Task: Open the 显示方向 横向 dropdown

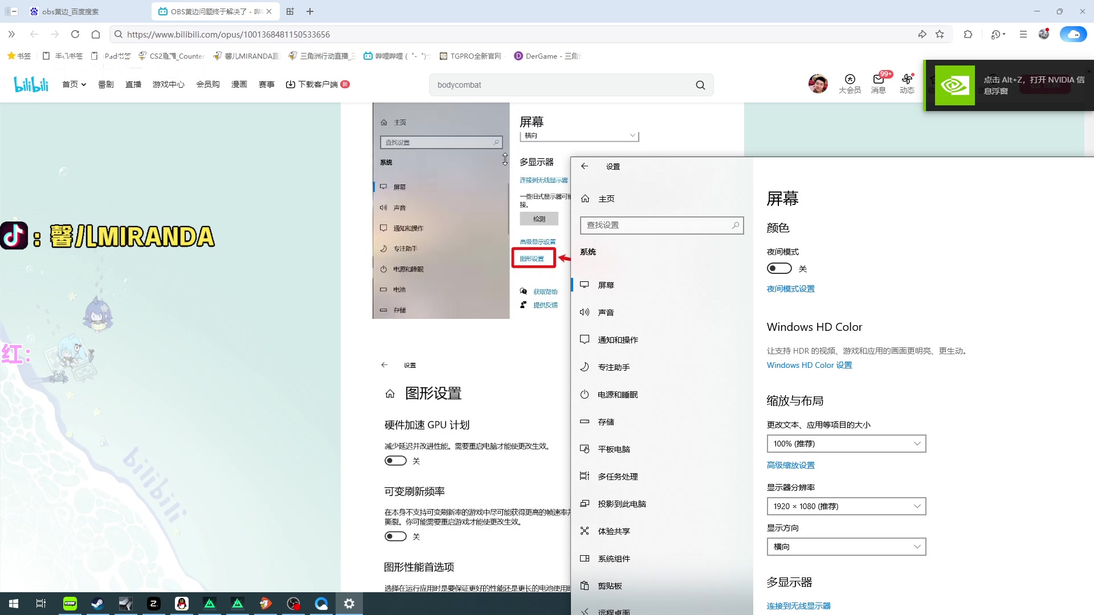Action: [846, 547]
